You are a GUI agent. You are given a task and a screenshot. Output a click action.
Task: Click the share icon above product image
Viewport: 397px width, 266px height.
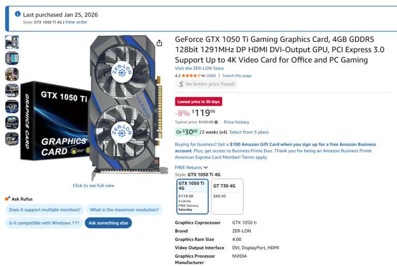[x=159, y=43]
